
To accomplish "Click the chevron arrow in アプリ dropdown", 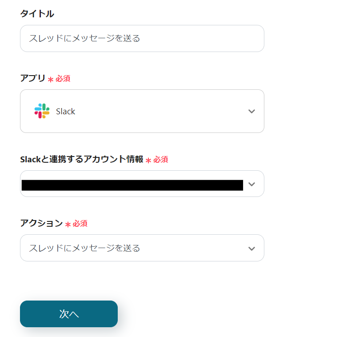I will 251,111.
